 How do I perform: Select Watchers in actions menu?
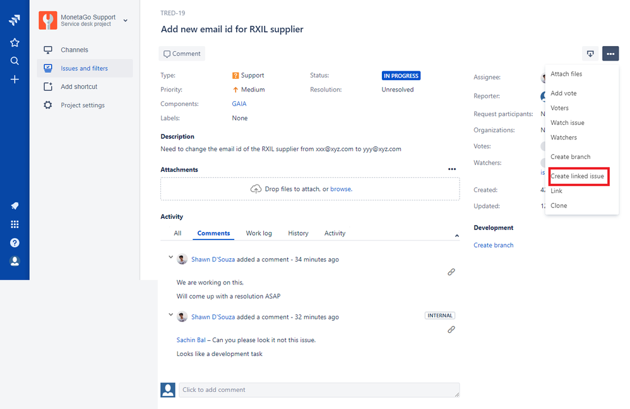pos(563,137)
